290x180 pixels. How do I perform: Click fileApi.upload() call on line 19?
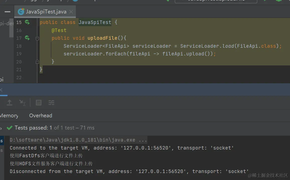tap(186, 54)
